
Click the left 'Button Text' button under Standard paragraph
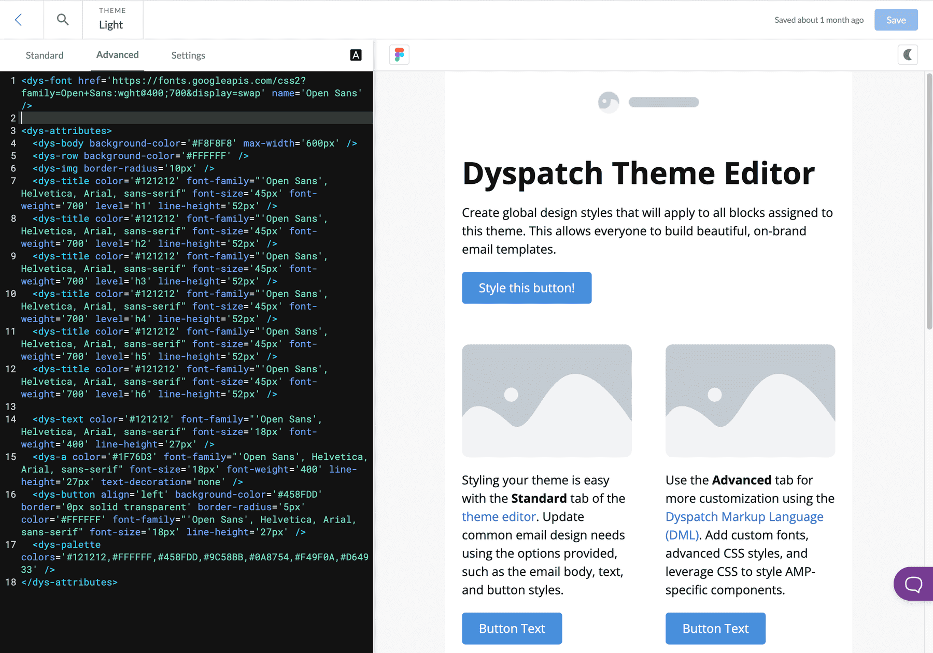coord(512,629)
